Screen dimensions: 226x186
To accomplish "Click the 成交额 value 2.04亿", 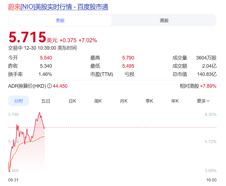I will pyautogui.click(x=209, y=66).
